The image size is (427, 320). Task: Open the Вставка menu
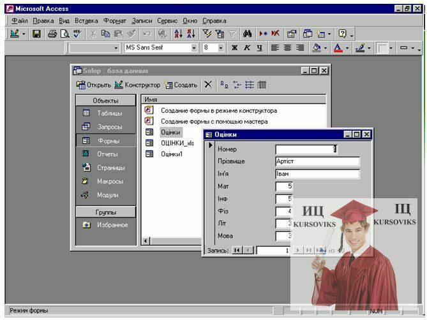[86, 20]
